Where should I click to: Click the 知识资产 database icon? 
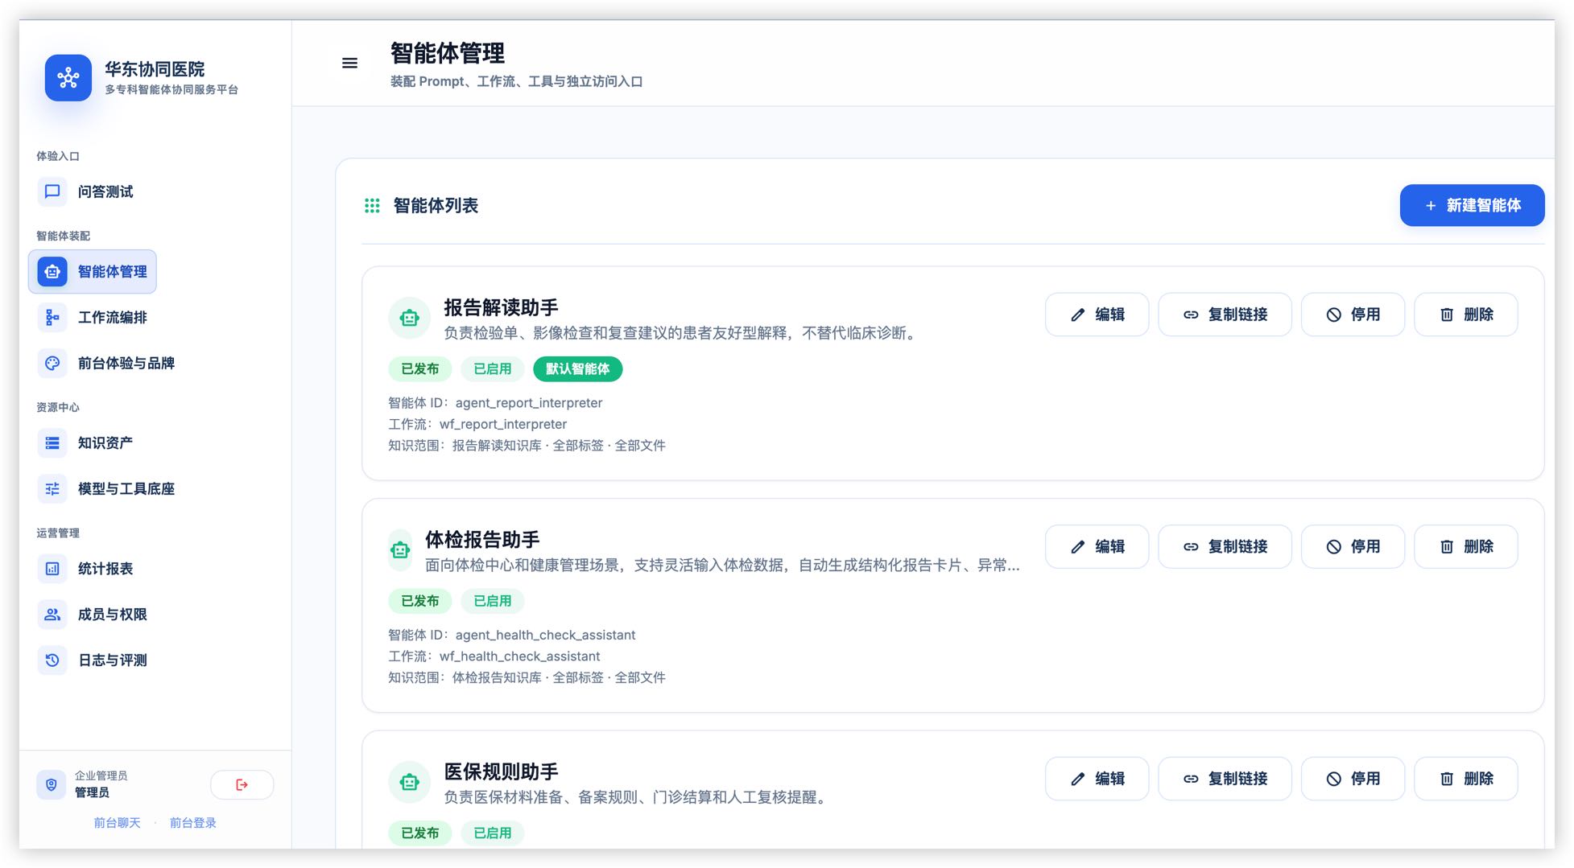tap(52, 443)
